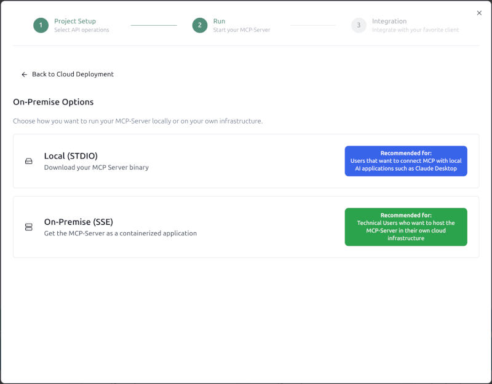Click the Select API operations subtitle
The height and width of the screenshot is (384, 492).
(81, 30)
